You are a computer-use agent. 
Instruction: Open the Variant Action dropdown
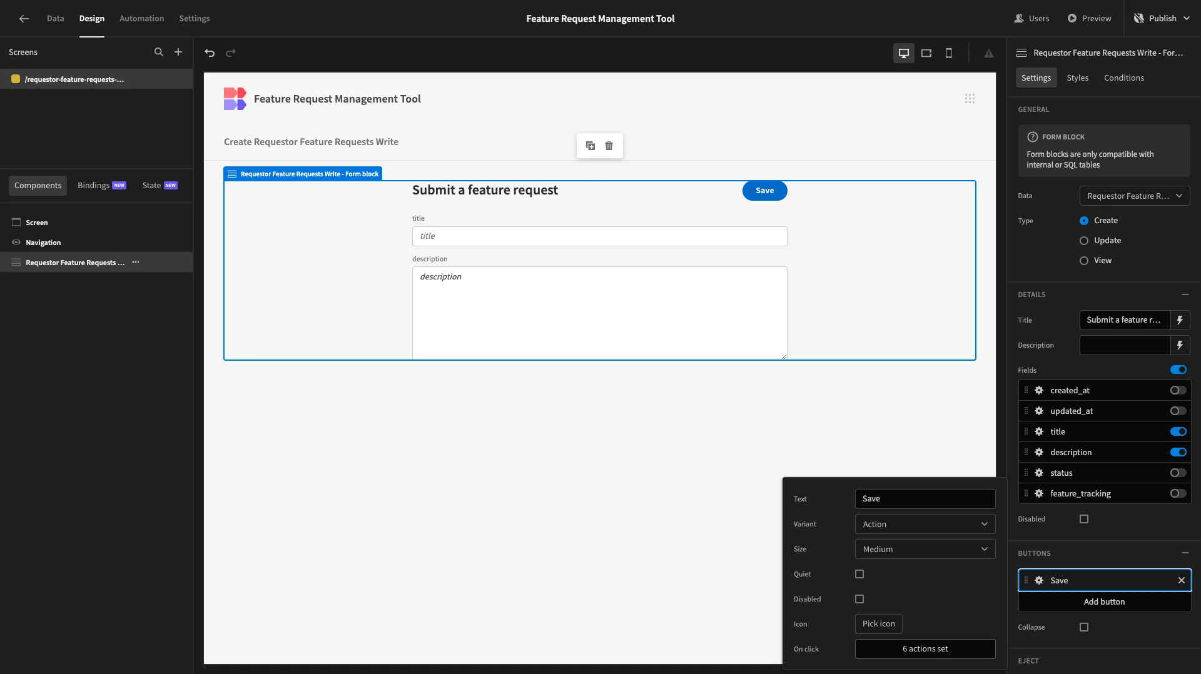925,524
